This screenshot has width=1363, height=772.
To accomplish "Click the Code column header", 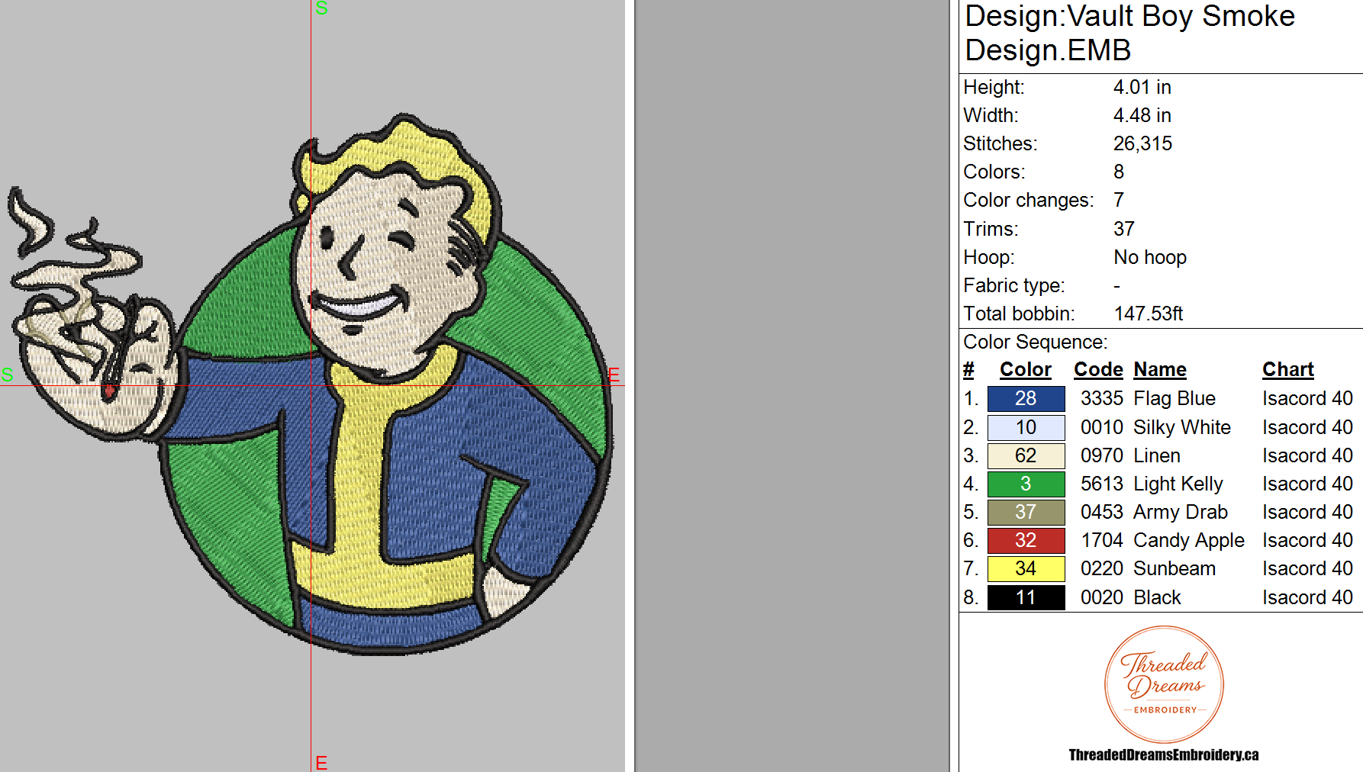I will point(1098,370).
